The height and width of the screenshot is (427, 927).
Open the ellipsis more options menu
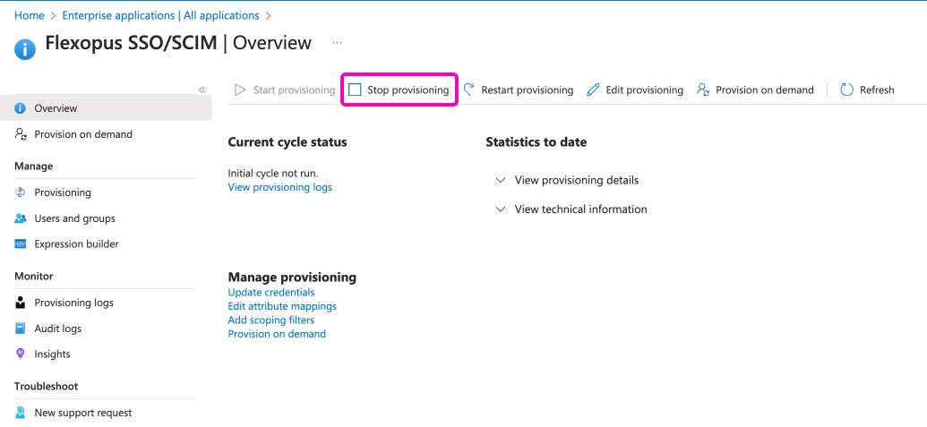click(x=337, y=42)
